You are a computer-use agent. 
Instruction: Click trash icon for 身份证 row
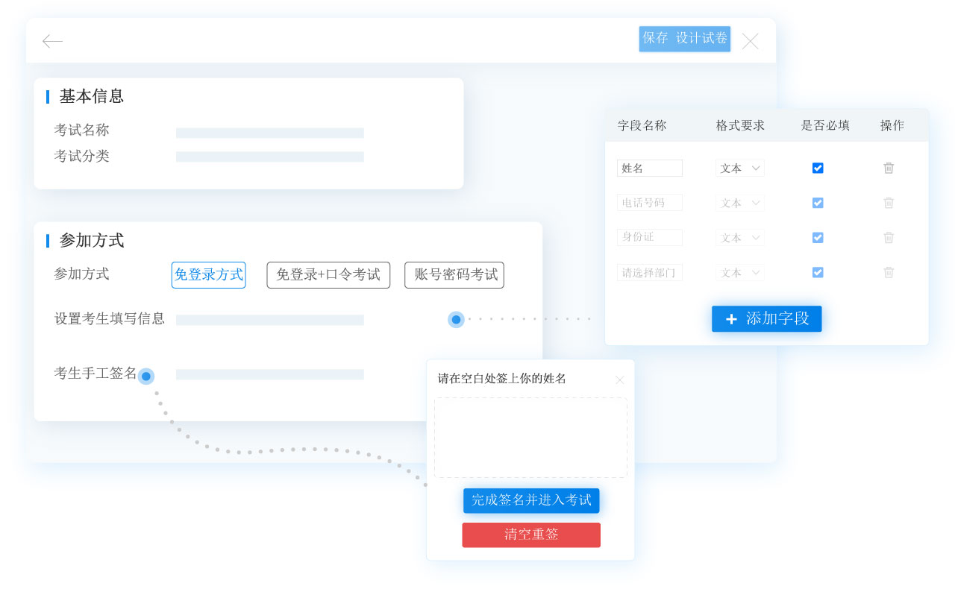tap(889, 238)
